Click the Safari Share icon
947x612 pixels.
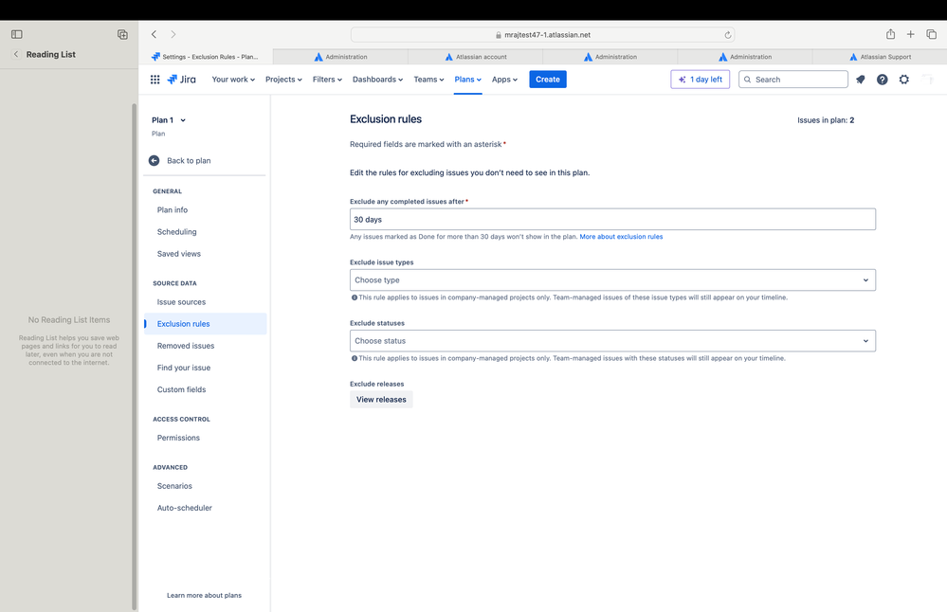890,34
